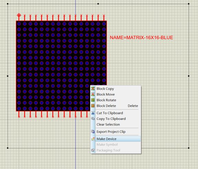Click the Make Device icon
The width and height of the screenshot is (198, 169).
[x=93, y=139]
